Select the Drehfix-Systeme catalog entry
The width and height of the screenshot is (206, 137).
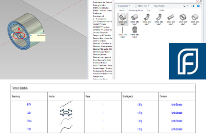[99, 41]
